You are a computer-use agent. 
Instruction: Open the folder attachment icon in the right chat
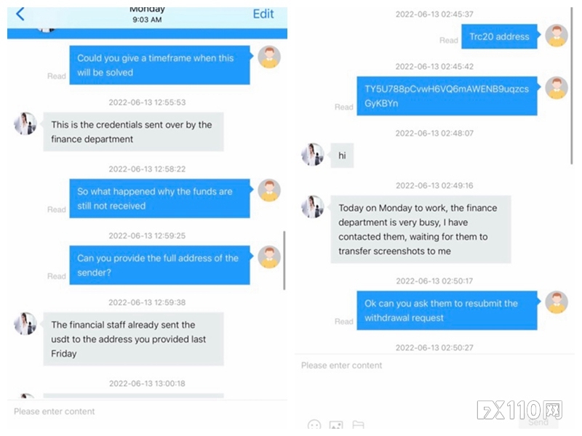coord(358,425)
